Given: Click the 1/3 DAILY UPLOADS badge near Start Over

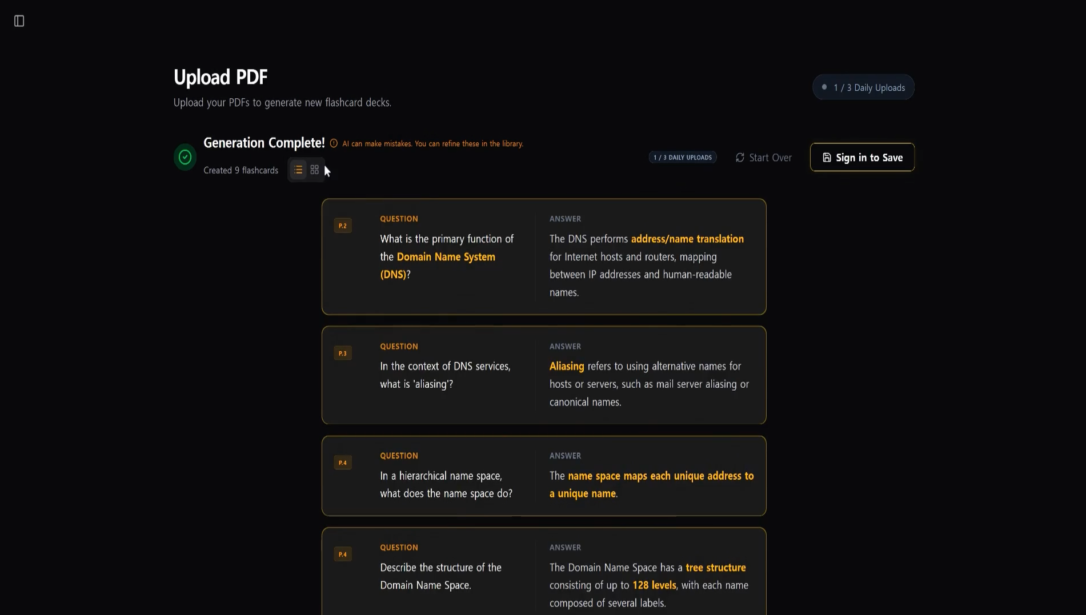Looking at the screenshot, I should pyautogui.click(x=682, y=157).
